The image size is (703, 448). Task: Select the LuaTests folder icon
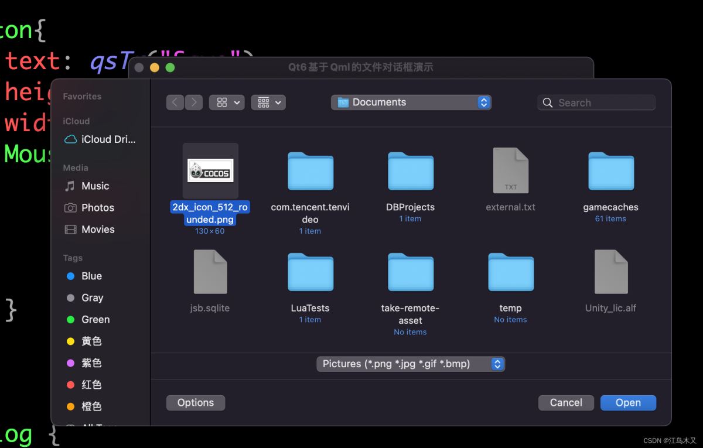point(310,272)
